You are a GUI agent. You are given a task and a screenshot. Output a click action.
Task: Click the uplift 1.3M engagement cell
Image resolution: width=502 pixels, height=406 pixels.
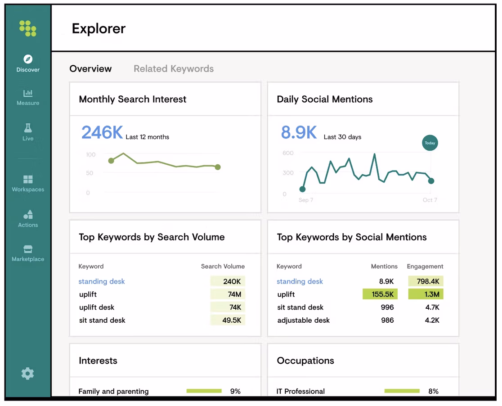click(426, 294)
